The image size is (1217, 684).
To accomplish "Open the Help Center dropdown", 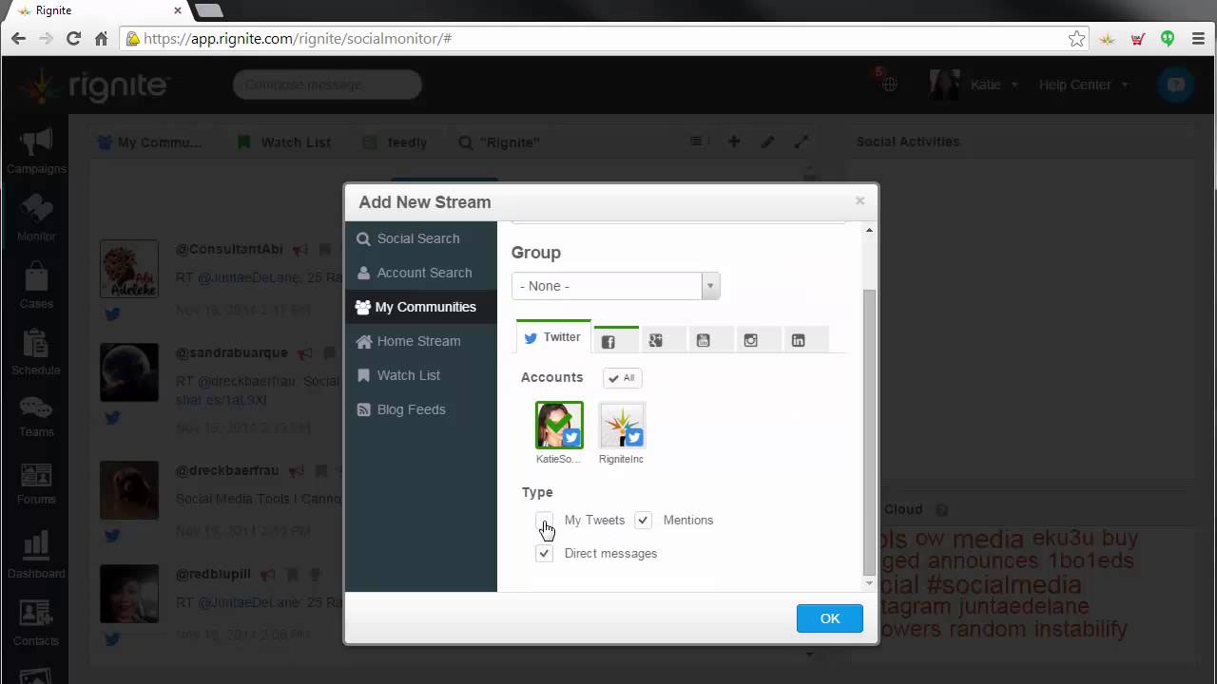I will (1083, 85).
